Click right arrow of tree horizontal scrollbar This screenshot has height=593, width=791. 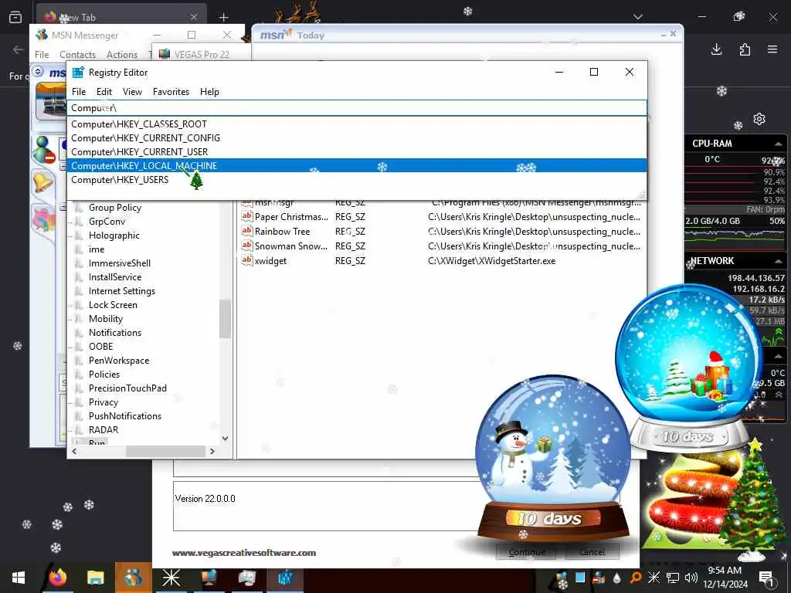tap(212, 451)
